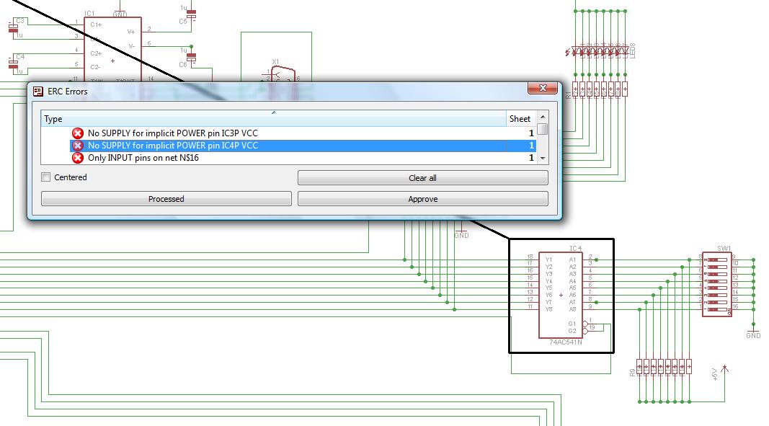Close the ERC Errors dialog
The width and height of the screenshot is (769, 426).
click(543, 88)
